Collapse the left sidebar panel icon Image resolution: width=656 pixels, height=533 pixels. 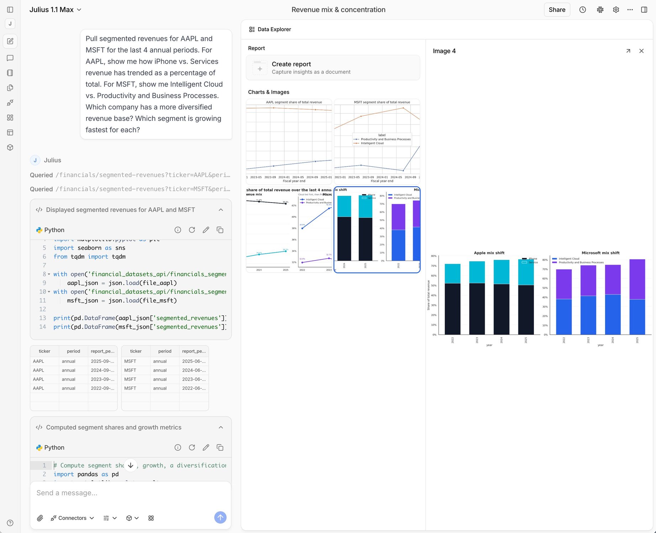pyautogui.click(x=10, y=10)
